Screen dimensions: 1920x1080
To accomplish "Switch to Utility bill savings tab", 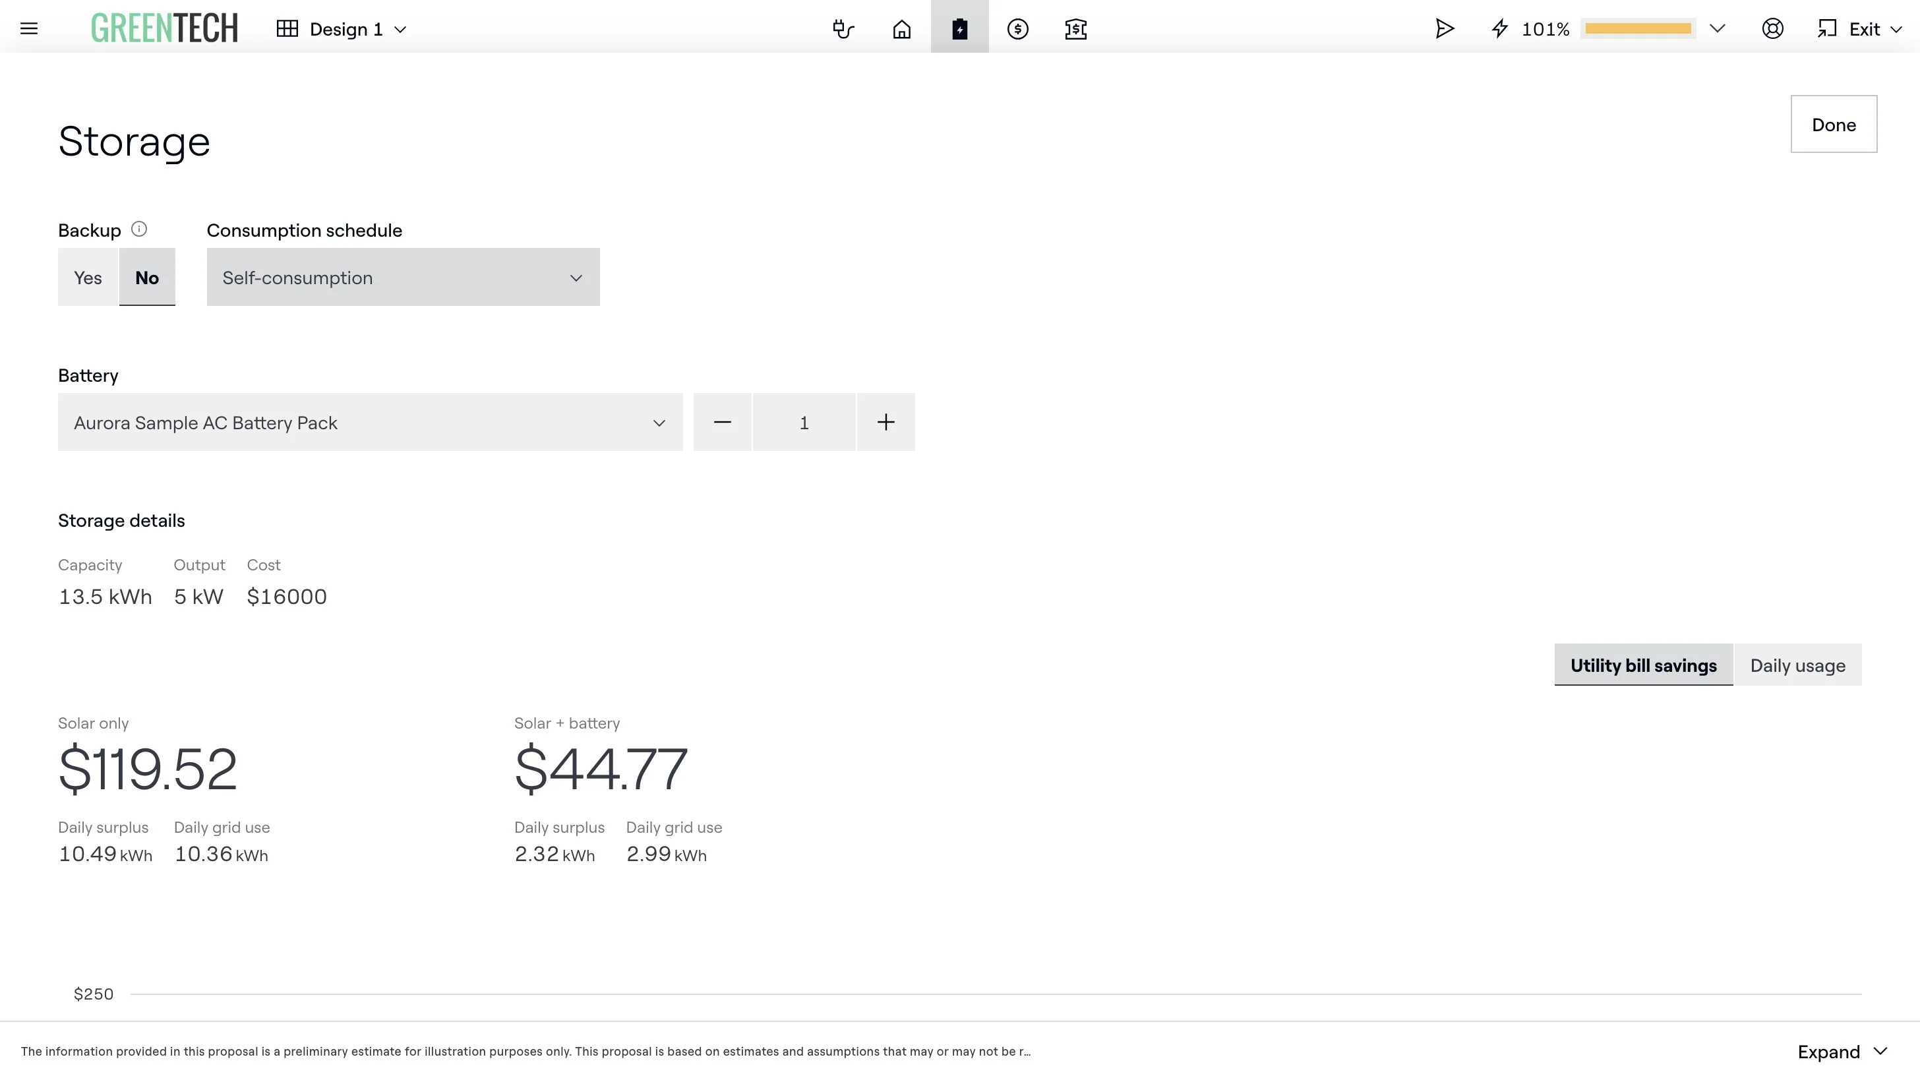I will pos(1644,665).
